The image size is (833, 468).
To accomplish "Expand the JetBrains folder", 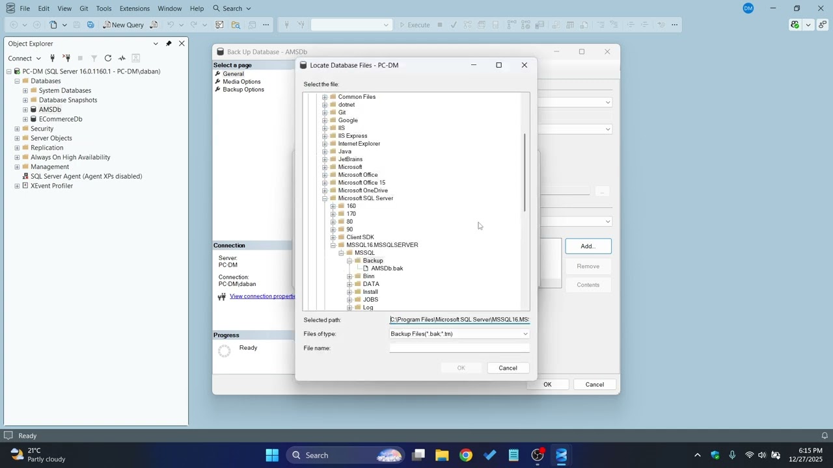I will pyautogui.click(x=325, y=159).
